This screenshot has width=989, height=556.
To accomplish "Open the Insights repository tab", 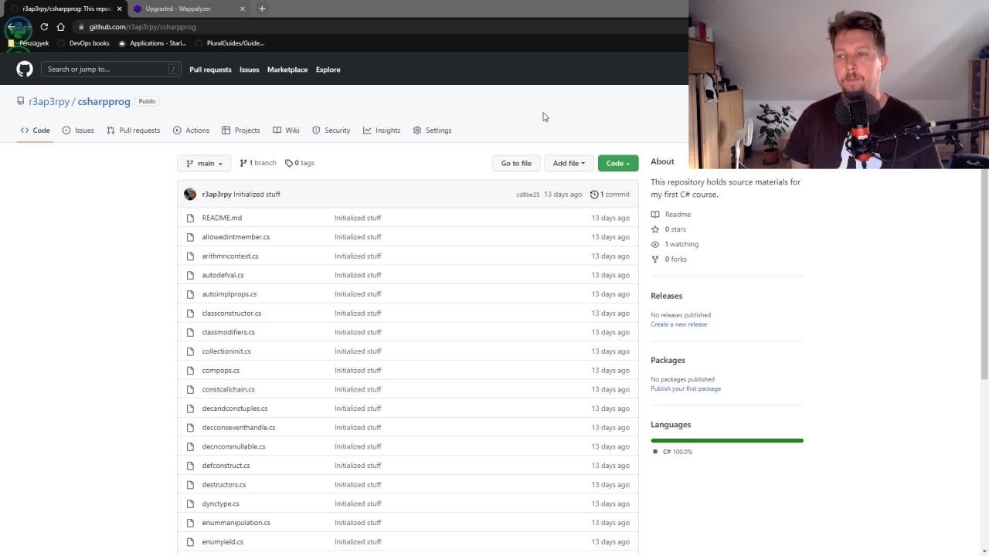I will (x=382, y=131).
